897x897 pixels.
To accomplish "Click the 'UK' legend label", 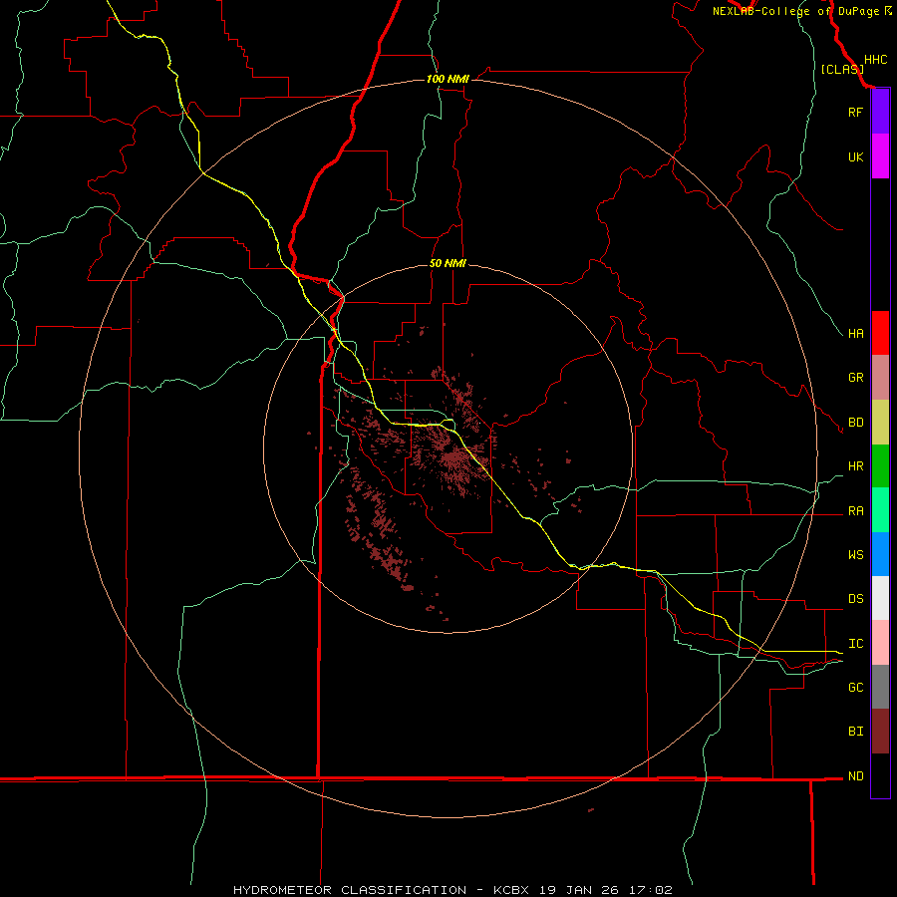I will (x=855, y=156).
